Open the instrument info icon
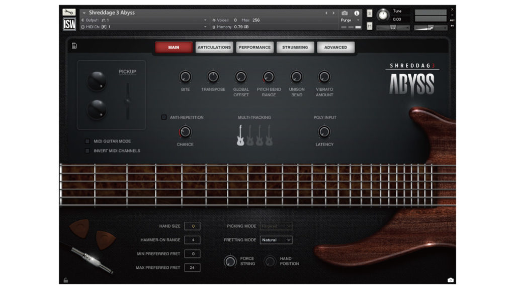This screenshot has height=289, width=515. [357, 13]
